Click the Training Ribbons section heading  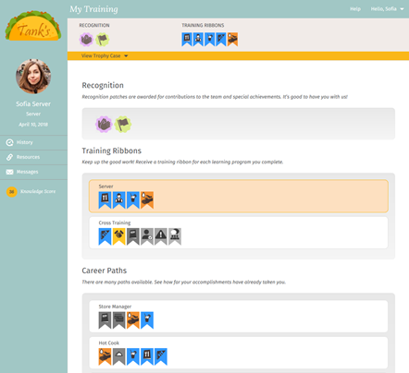click(x=112, y=150)
